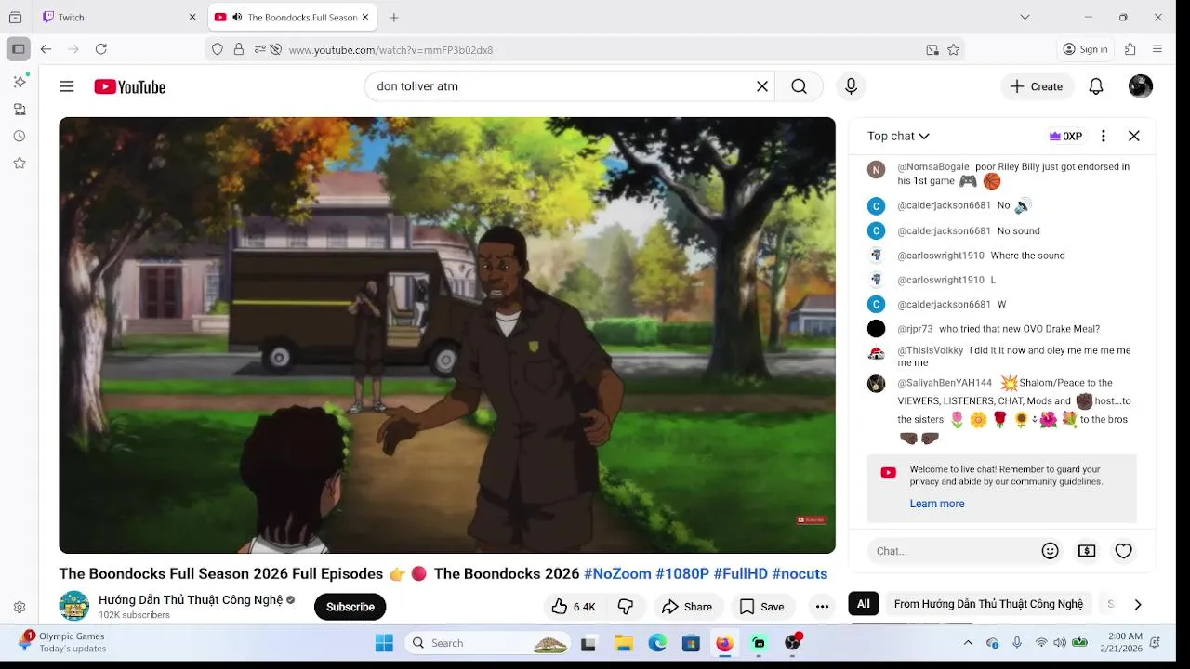Select the All filter chip
Image resolution: width=1190 pixels, height=669 pixels.
coord(864,604)
